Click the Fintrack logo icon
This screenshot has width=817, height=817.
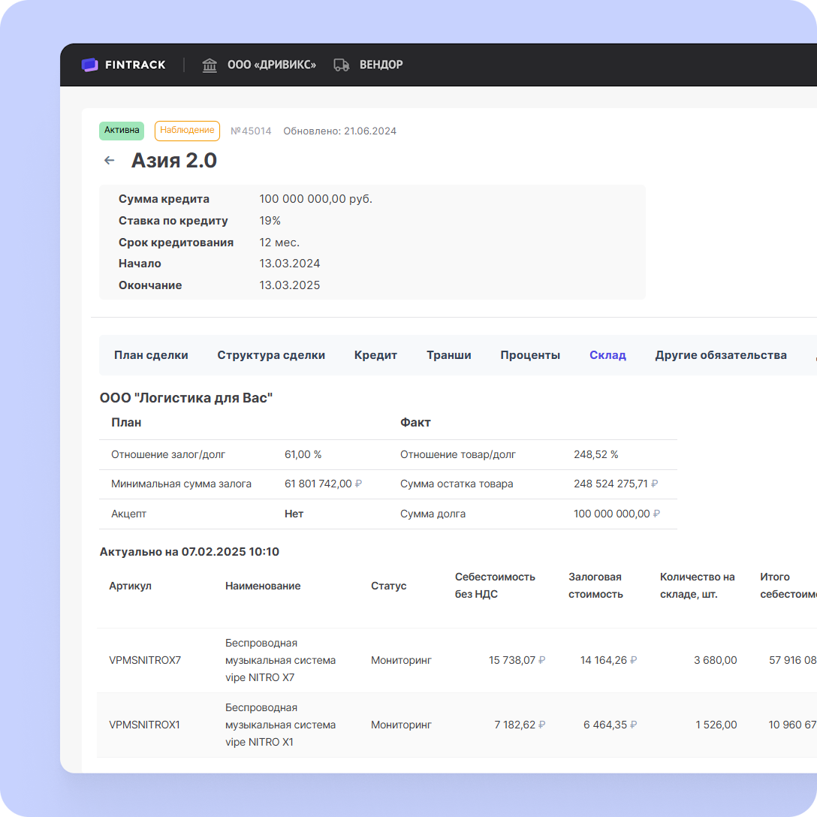point(89,65)
